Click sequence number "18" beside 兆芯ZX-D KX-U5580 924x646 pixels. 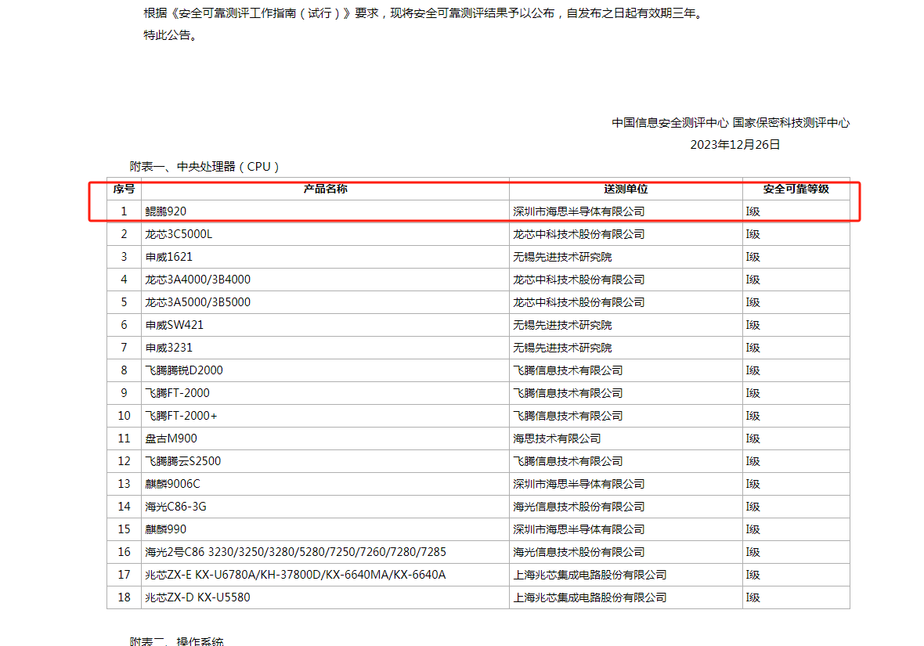pyautogui.click(x=124, y=597)
